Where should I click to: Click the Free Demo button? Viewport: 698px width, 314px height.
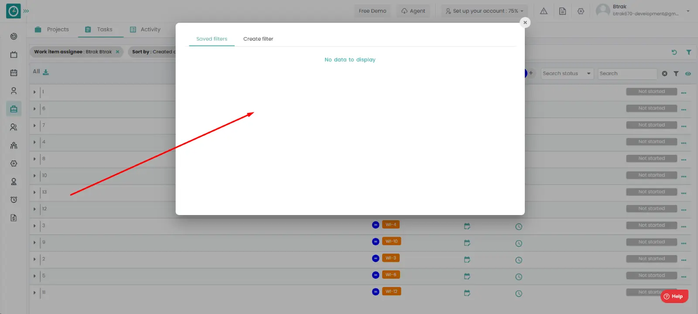pos(372,11)
